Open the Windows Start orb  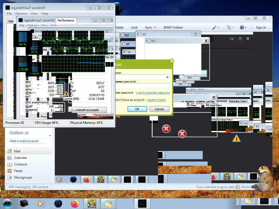pyautogui.click(x=7, y=204)
